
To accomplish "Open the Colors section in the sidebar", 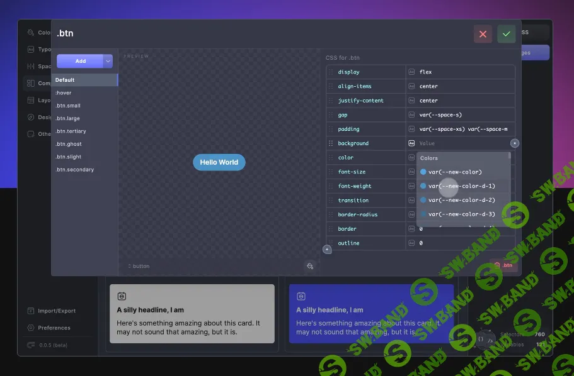I will (x=31, y=33).
